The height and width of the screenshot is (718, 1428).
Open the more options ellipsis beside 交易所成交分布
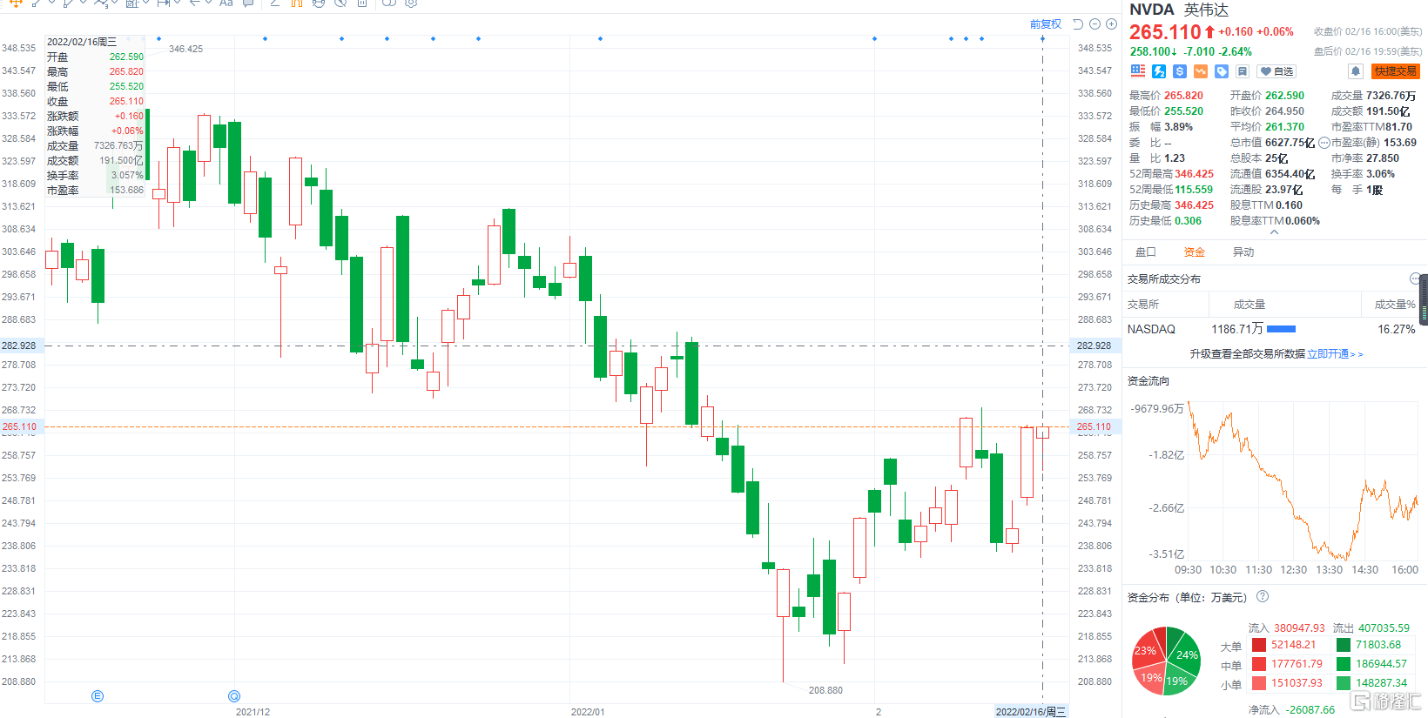(1414, 278)
